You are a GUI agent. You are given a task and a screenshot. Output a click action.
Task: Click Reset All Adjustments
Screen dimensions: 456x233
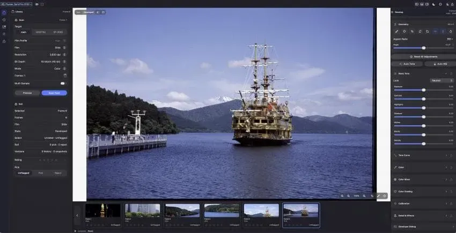point(423,57)
